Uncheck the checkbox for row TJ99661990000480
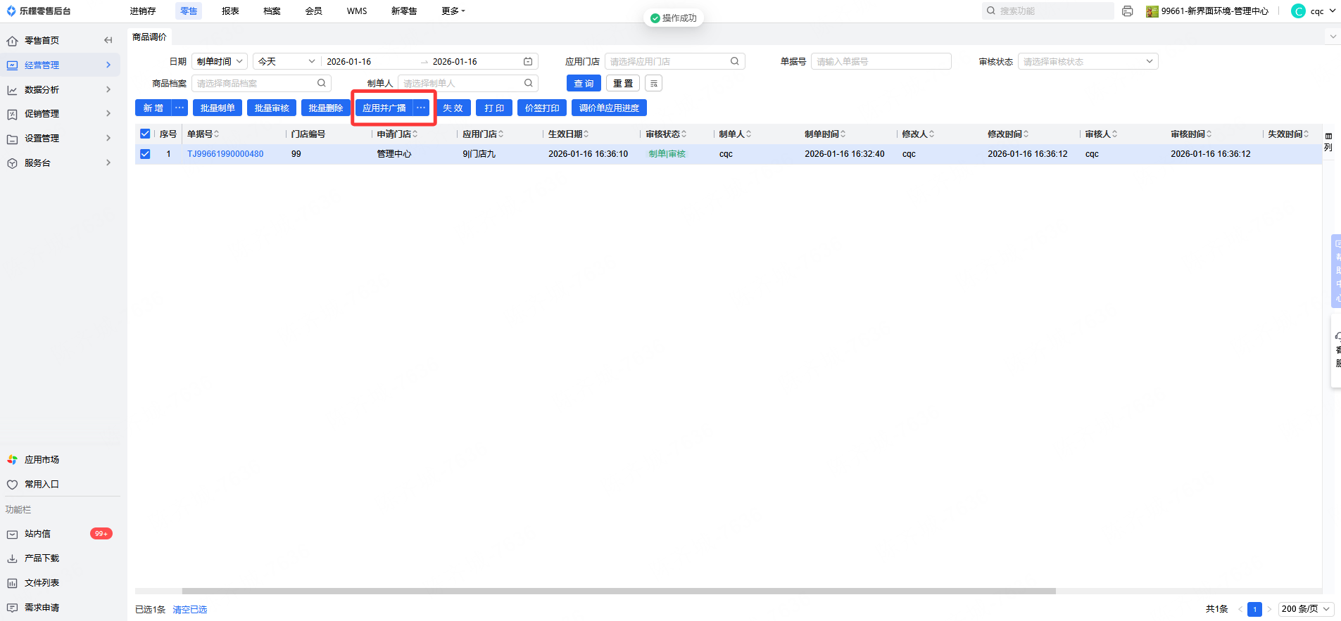This screenshot has width=1341, height=621. click(x=145, y=154)
